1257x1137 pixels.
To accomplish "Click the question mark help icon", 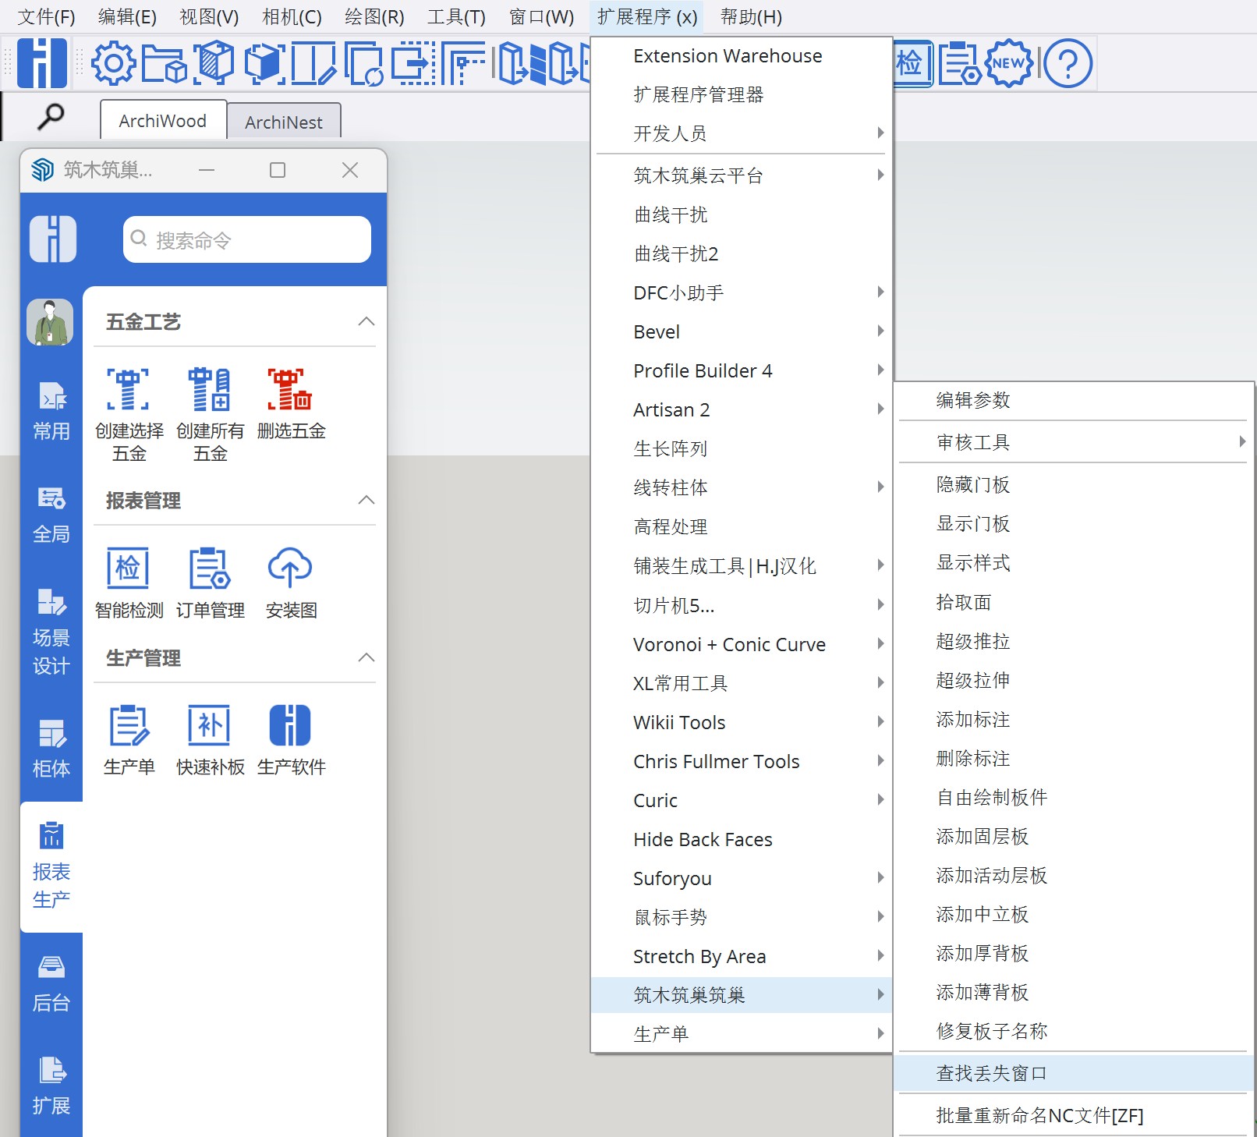I will [x=1068, y=64].
